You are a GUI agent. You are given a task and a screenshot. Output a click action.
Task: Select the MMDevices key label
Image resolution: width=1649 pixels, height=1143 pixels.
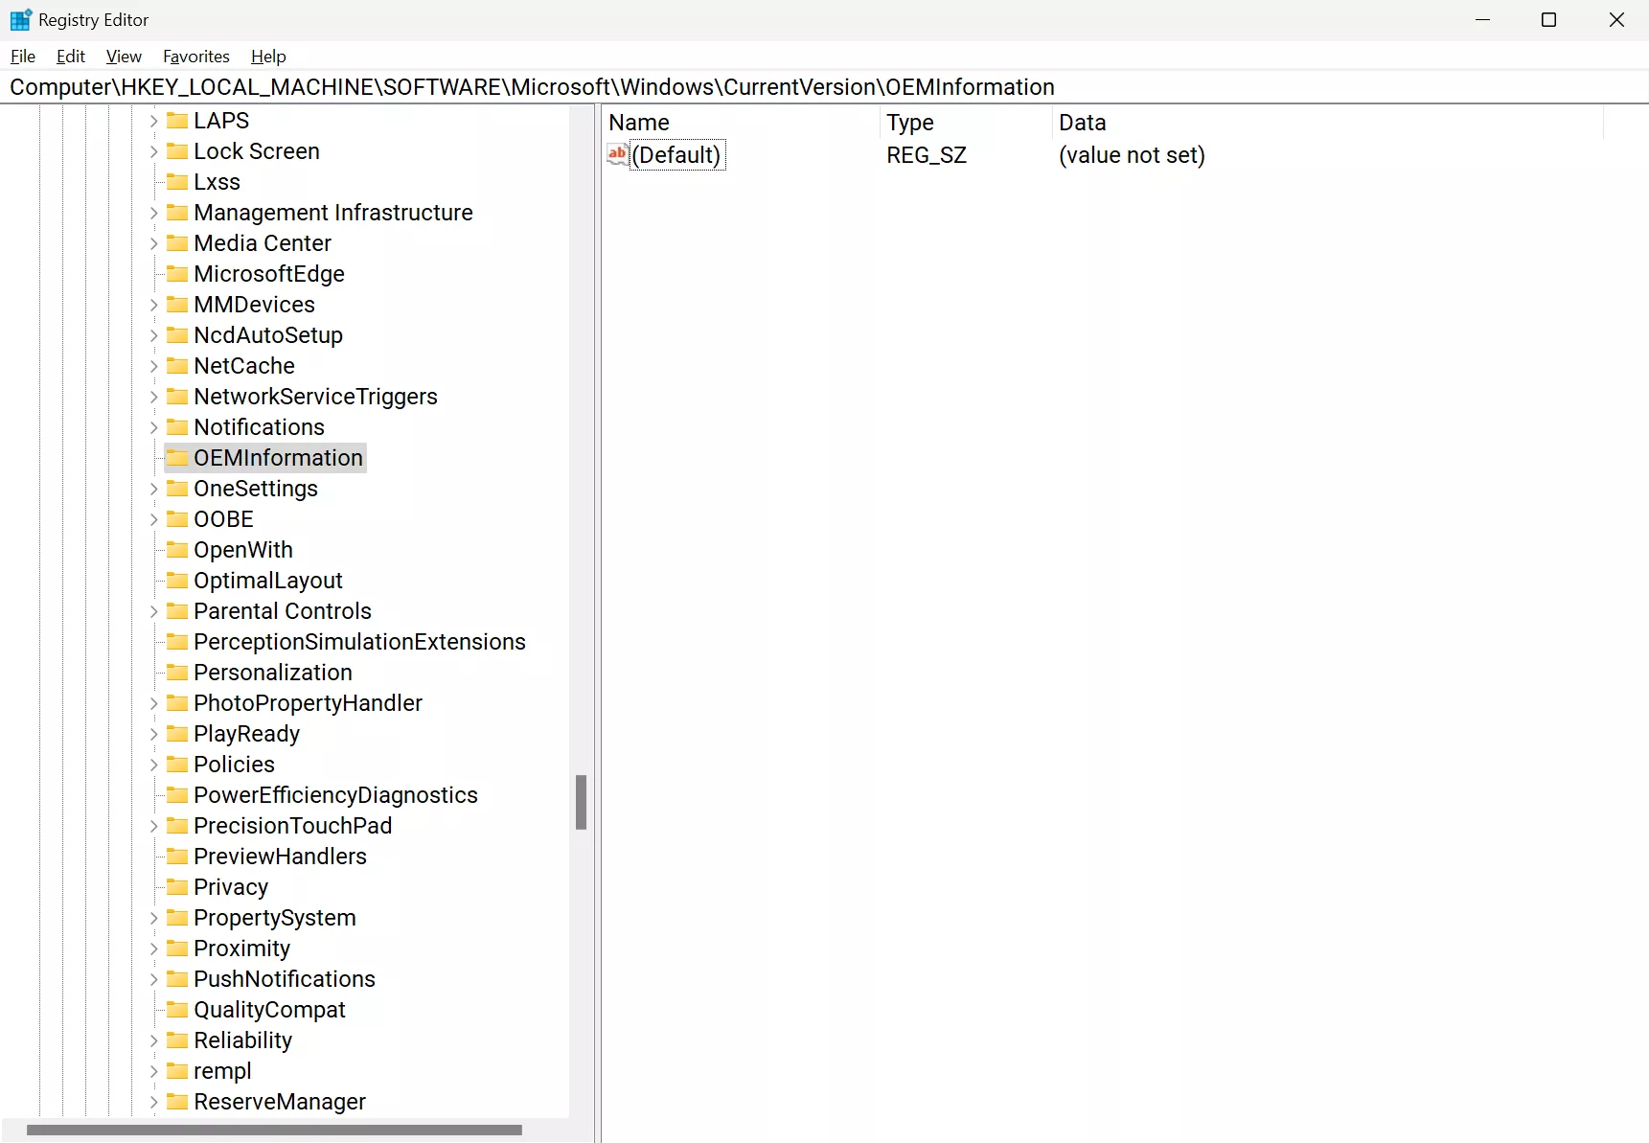(x=254, y=305)
